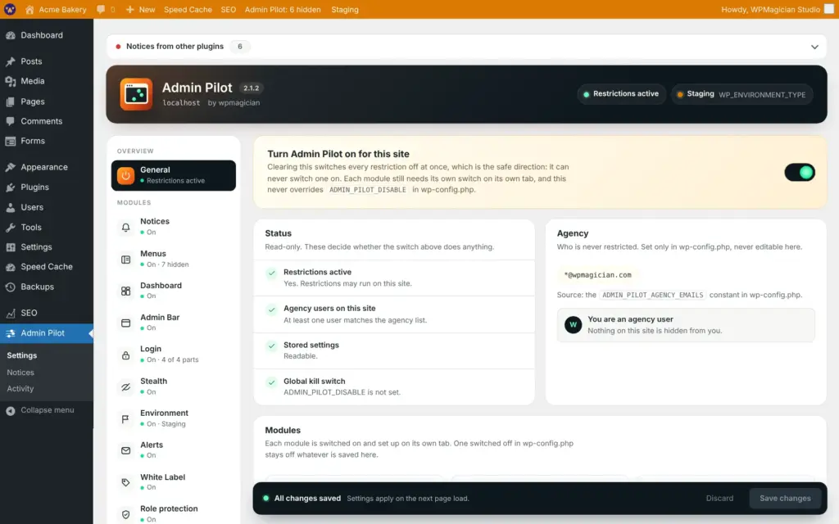Click the ADMIN_PILOT_AGENCY_EMAILS constant text
Viewport: 839px width, 524px height.
click(x=652, y=295)
